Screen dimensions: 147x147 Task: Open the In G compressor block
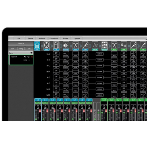(85, 89)
